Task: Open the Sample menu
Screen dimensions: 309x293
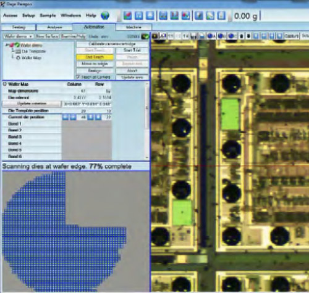Action: [48, 15]
